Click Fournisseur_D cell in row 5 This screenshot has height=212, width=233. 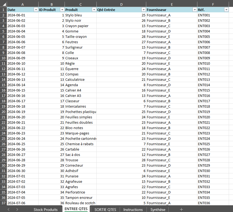pyautogui.click(x=172, y=31)
